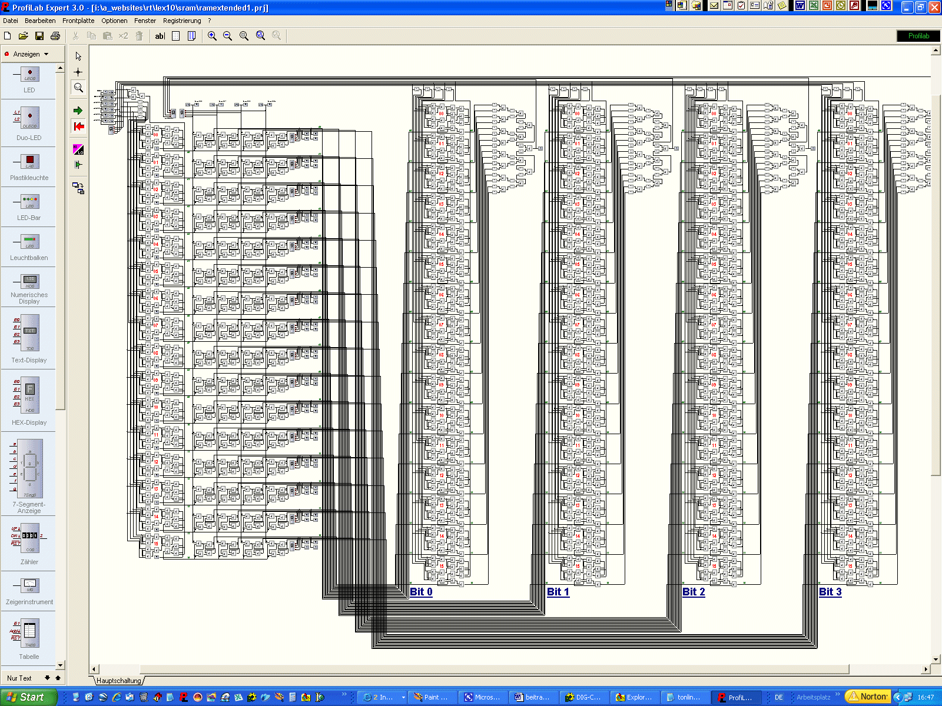Select the 7-Segment-Anzeige component
The width and height of the screenshot is (942, 706).
tap(29, 475)
